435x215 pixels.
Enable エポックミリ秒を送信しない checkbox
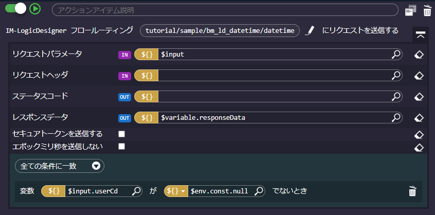pos(121,147)
